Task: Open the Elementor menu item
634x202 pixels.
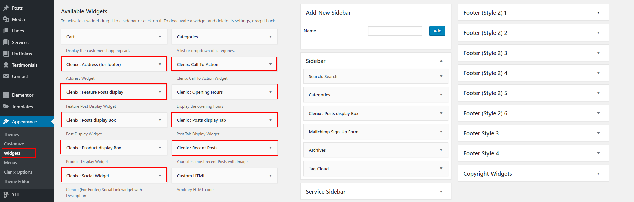Action: click(22, 95)
